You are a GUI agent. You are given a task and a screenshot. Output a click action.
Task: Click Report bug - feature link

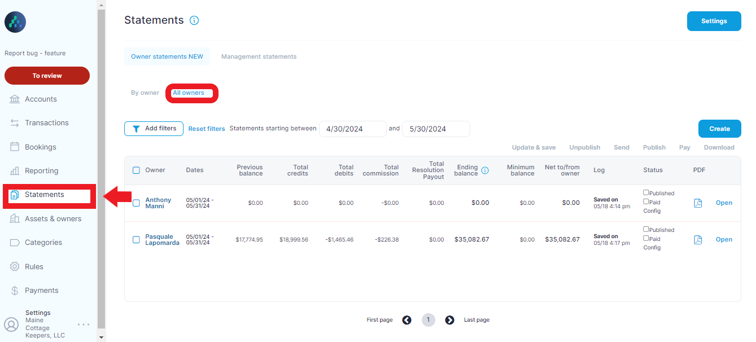pos(35,53)
